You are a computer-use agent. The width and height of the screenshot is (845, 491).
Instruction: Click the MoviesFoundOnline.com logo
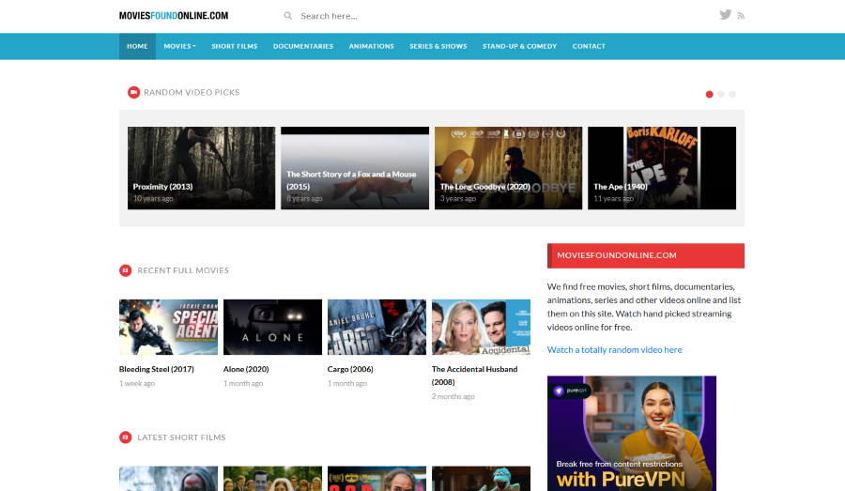point(174,16)
